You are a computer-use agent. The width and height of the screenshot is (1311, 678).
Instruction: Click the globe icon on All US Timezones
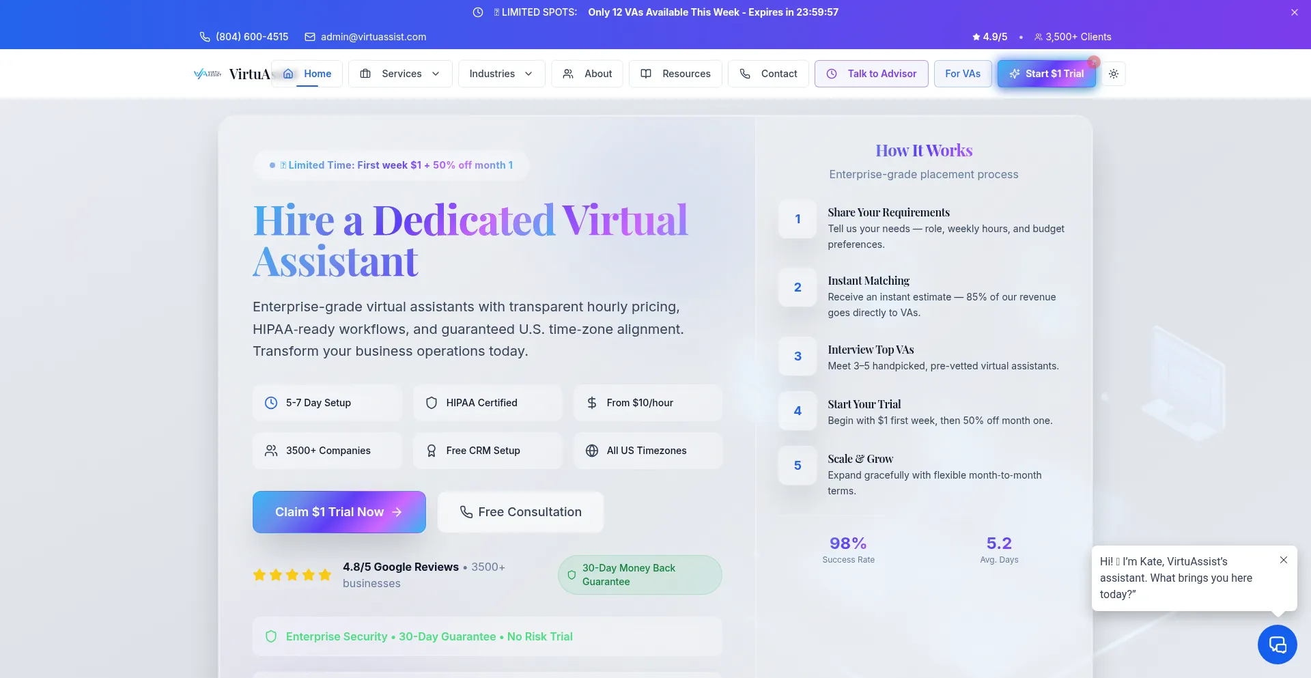click(592, 451)
